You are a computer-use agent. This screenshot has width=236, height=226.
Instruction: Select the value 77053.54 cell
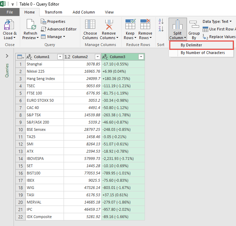pos(82,173)
